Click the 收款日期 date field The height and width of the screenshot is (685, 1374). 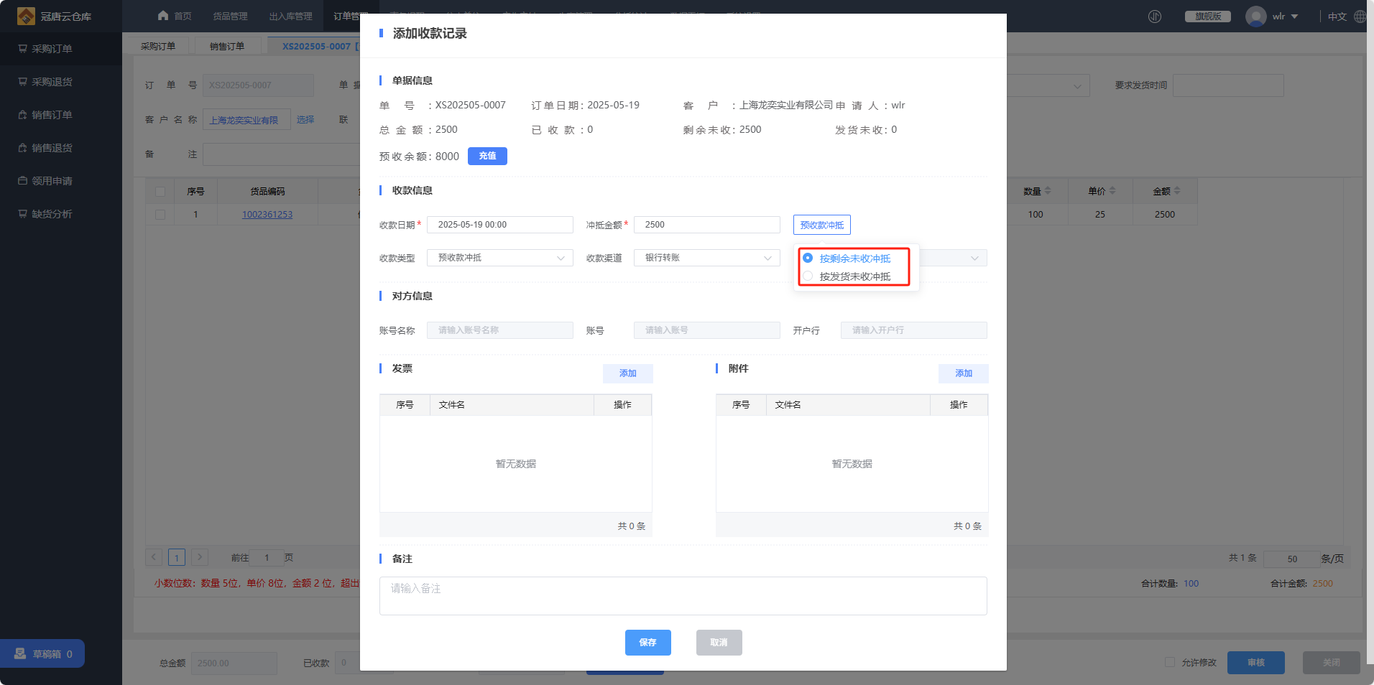[500, 225]
